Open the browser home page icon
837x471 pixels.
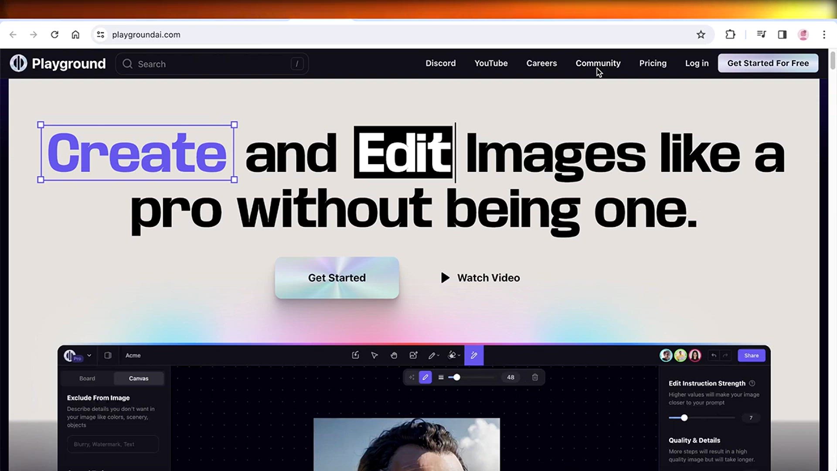coord(75,34)
